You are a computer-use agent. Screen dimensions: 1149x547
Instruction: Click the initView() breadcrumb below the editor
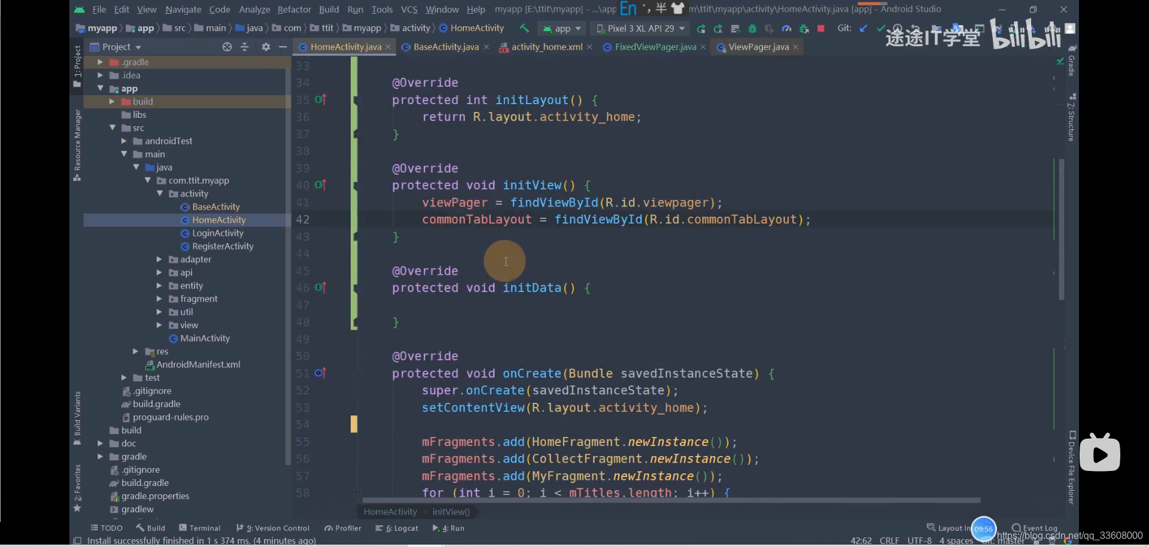pos(451,512)
